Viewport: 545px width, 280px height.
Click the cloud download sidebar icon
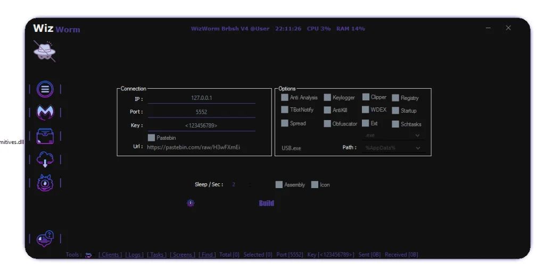[45, 159]
